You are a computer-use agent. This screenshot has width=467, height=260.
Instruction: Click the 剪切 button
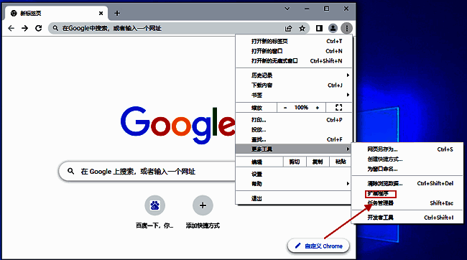point(295,162)
